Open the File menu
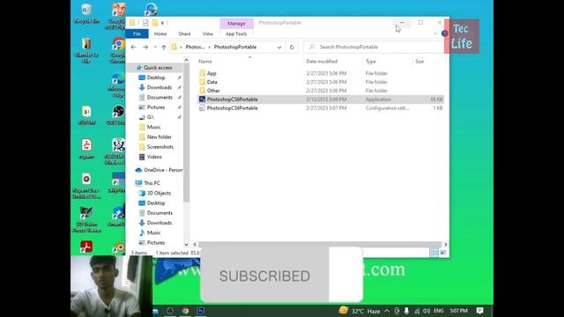The image size is (564, 317). (137, 33)
